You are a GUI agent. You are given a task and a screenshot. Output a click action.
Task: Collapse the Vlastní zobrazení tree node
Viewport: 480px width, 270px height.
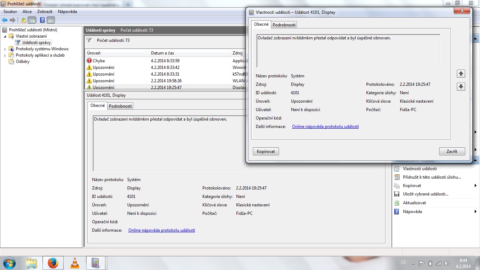point(5,36)
